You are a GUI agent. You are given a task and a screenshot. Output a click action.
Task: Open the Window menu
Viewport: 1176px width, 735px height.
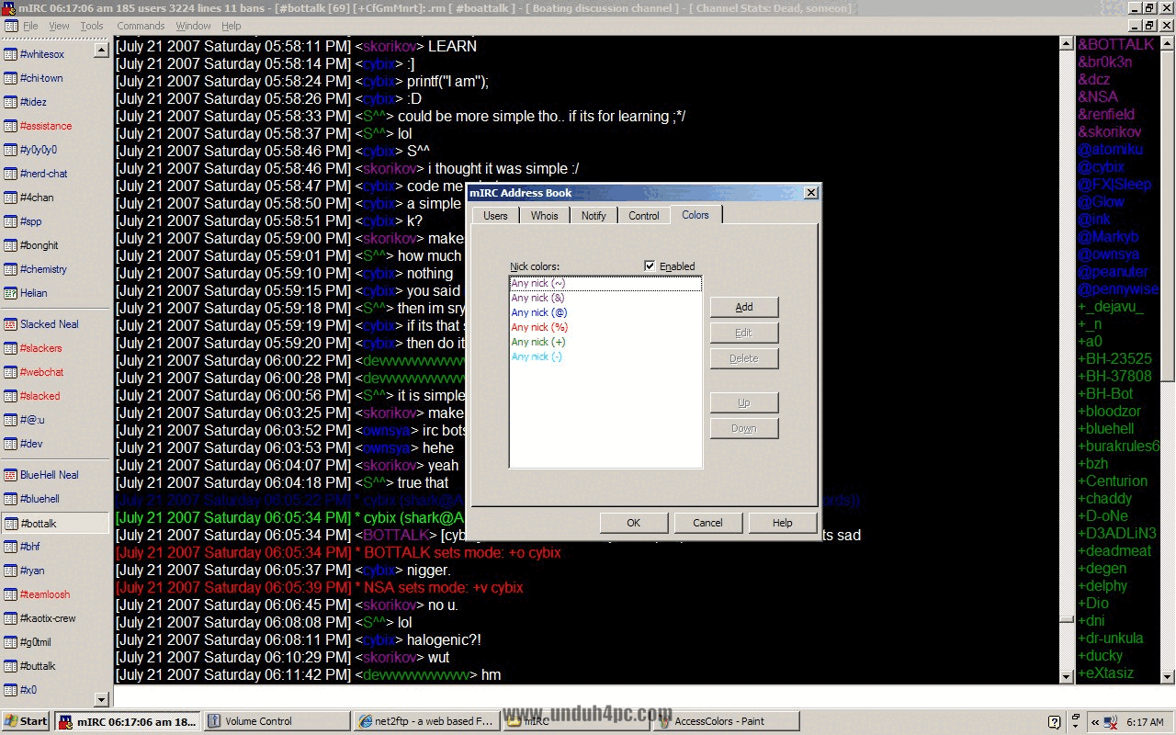coord(193,26)
